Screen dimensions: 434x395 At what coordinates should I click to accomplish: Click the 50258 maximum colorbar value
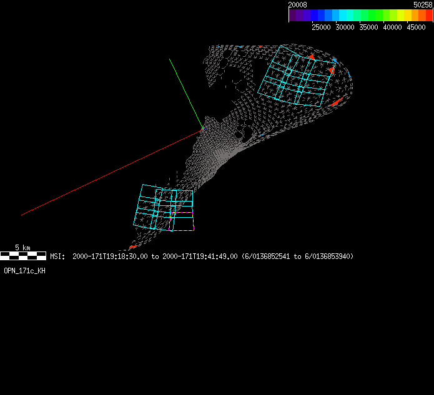(423, 5)
